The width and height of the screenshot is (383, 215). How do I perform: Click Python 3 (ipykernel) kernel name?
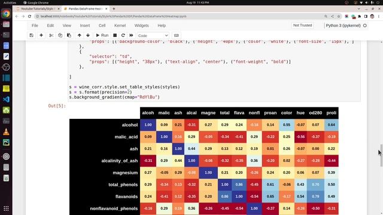tap(343, 26)
